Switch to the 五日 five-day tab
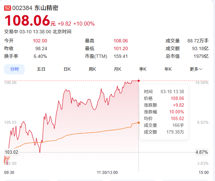215x181 pixels. (x=41, y=69)
